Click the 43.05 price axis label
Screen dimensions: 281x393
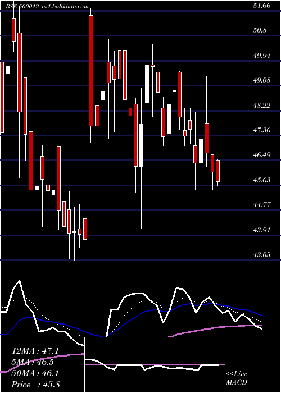pyautogui.click(x=262, y=255)
